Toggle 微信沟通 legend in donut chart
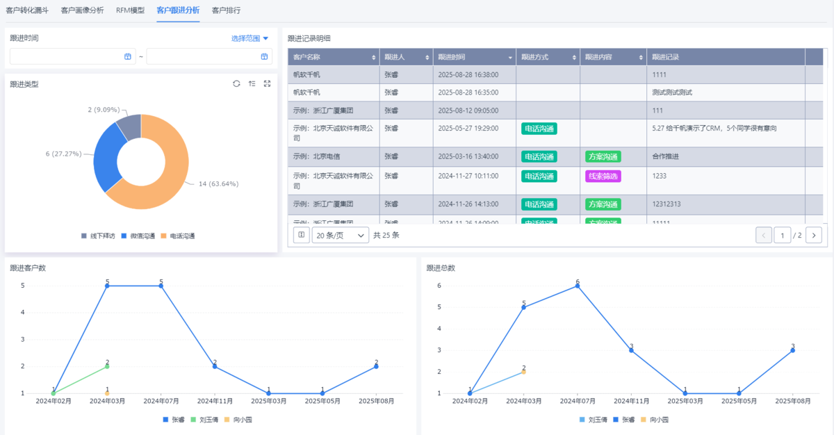This screenshot has width=834, height=435. click(x=138, y=236)
